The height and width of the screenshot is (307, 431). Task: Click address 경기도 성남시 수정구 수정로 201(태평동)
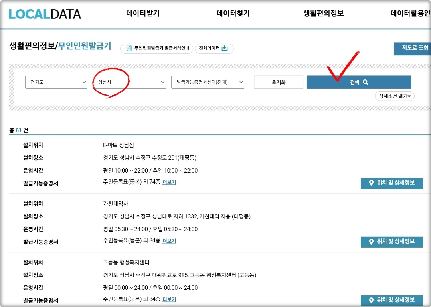pyautogui.click(x=150, y=158)
